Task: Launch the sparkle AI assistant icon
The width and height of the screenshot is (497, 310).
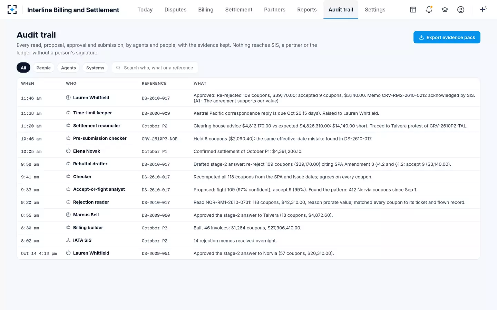Action: click(483, 9)
